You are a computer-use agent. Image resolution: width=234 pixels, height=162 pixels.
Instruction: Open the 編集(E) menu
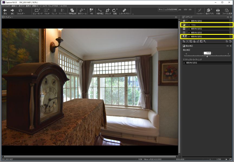tap(14, 6)
